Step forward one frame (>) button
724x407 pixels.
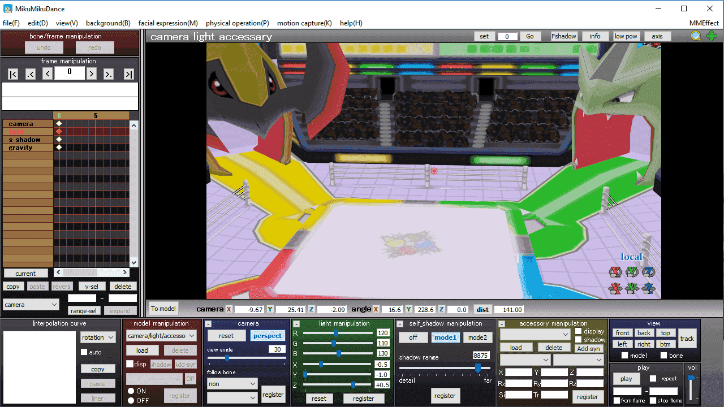pyautogui.click(x=92, y=74)
